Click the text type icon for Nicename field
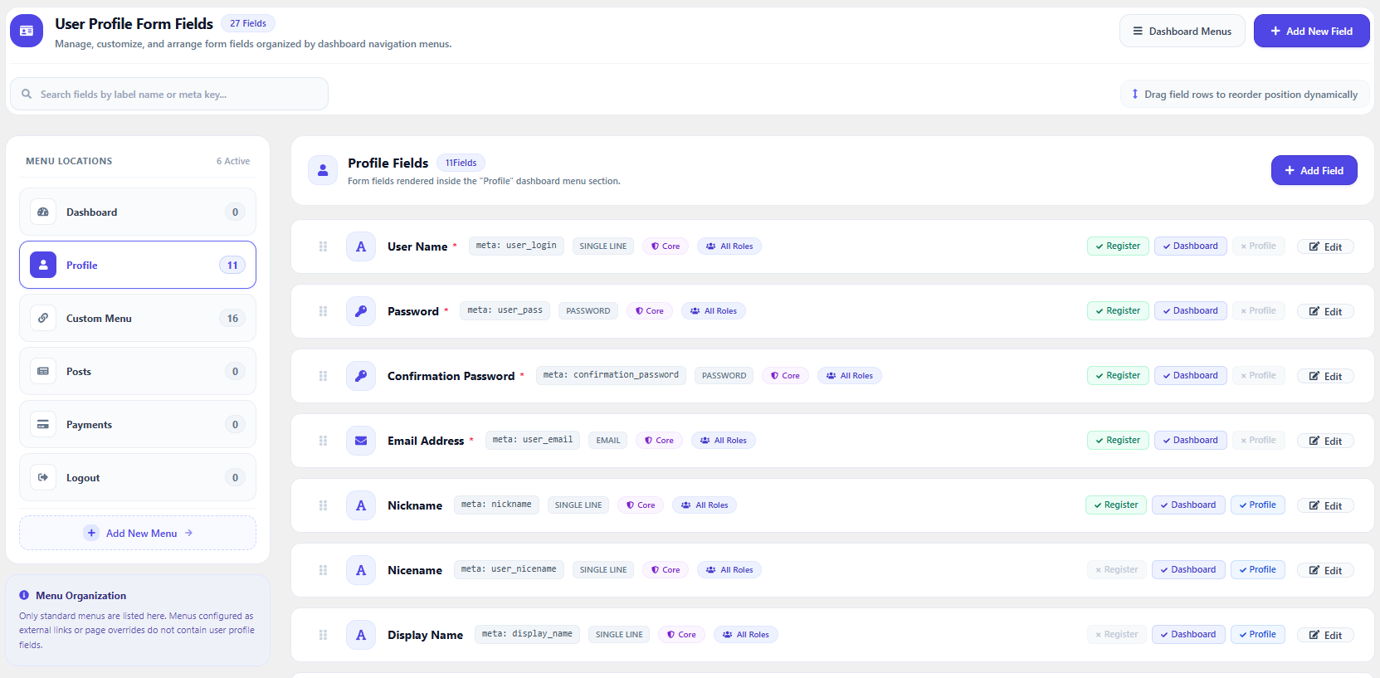This screenshot has height=678, width=1380. (361, 570)
